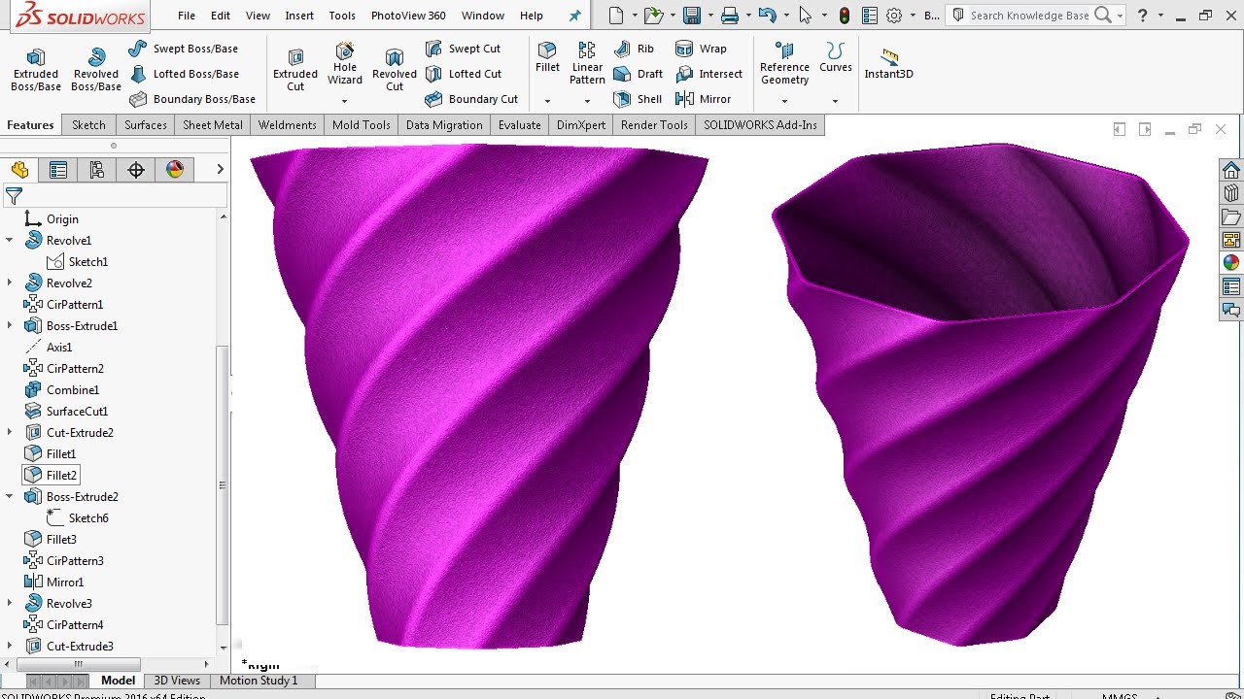The width and height of the screenshot is (1244, 699).
Task: Apply the Draft tool
Action: (639, 74)
